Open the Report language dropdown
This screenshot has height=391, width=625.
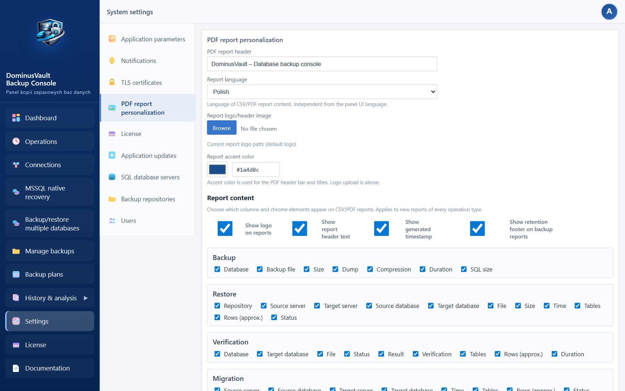coord(322,92)
